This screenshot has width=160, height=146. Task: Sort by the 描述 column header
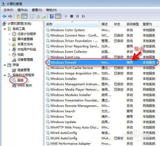click(x=106, y=24)
